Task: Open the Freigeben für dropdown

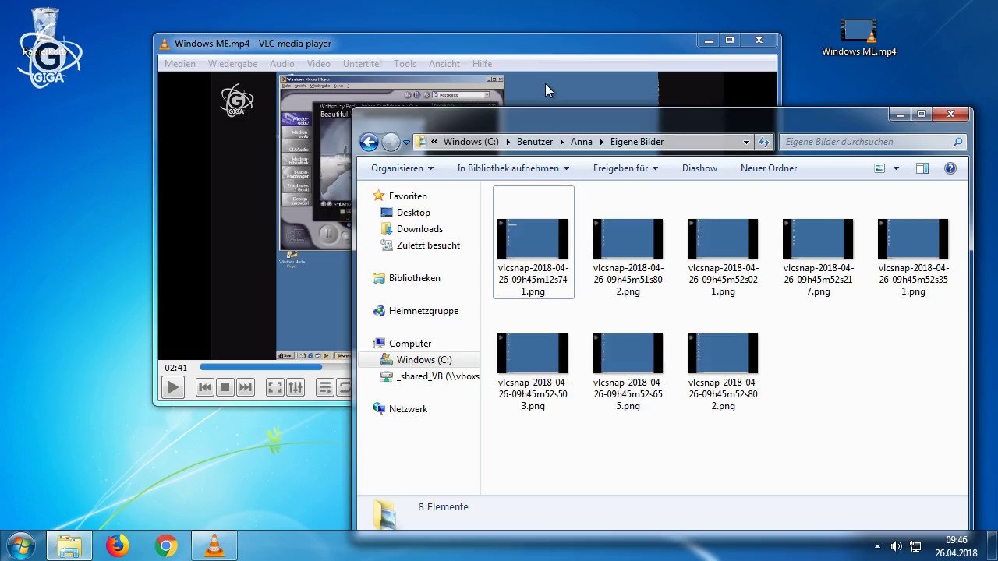Action: click(x=625, y=168)
